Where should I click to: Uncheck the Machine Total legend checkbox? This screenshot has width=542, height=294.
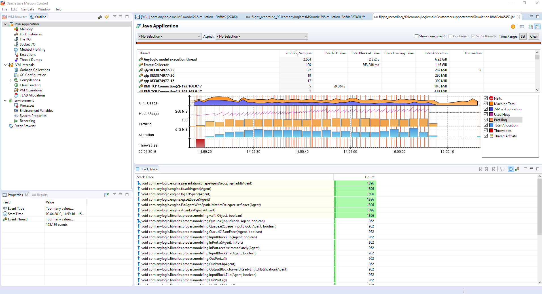coord(486,104)
